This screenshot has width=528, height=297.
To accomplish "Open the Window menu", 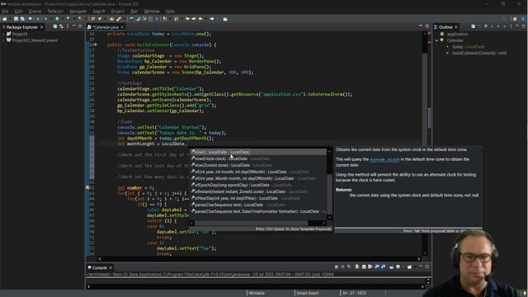I will (152, 11).
